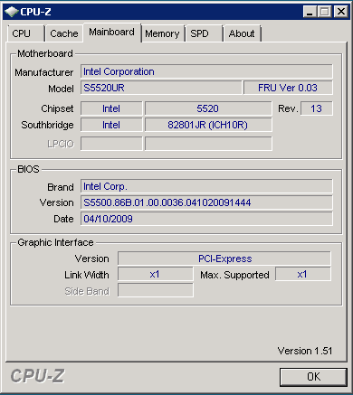Click the FRU Ver 0.03 field
The height and width of the screenshot is (395, 353).
(x=288, y=88)
